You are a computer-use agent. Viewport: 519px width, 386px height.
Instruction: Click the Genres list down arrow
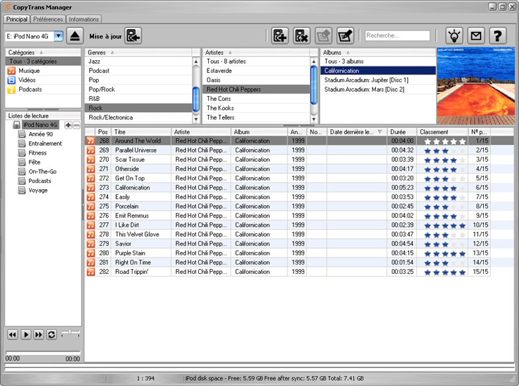coord(196,119)
